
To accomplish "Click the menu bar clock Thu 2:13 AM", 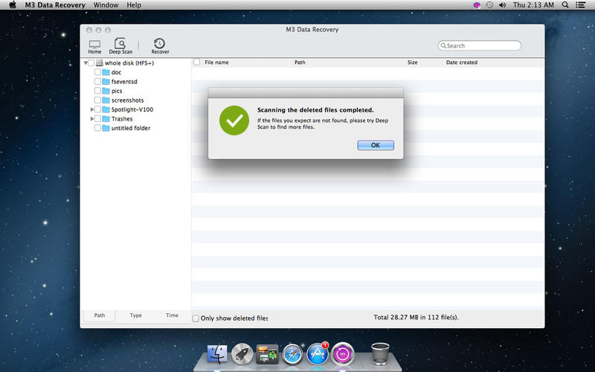I will 533,5.
